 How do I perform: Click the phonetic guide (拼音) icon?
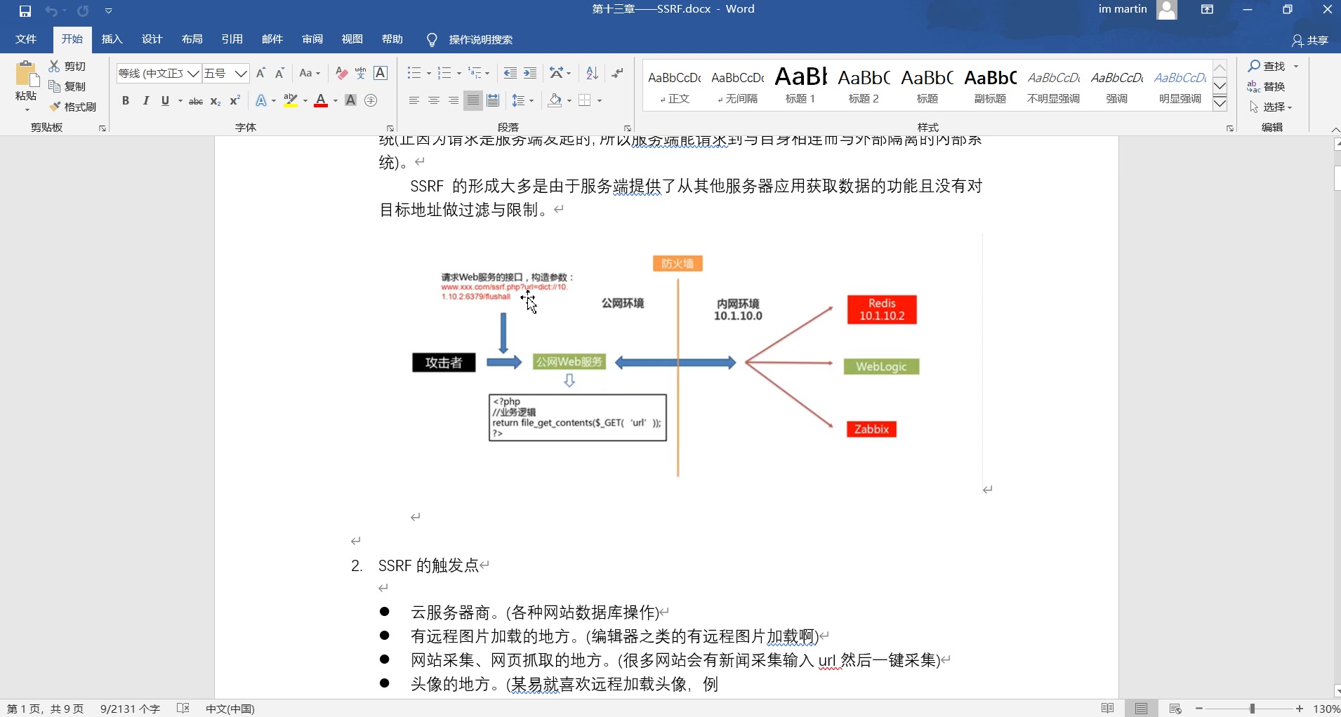pyautogui.click(x=361, y=73)
